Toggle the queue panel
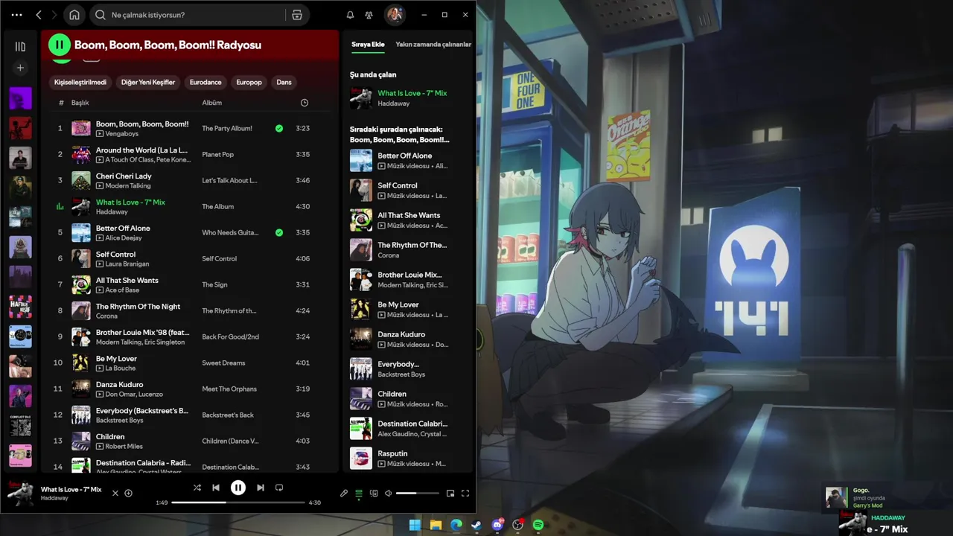953x536 pixels. (x=359, y=493)
